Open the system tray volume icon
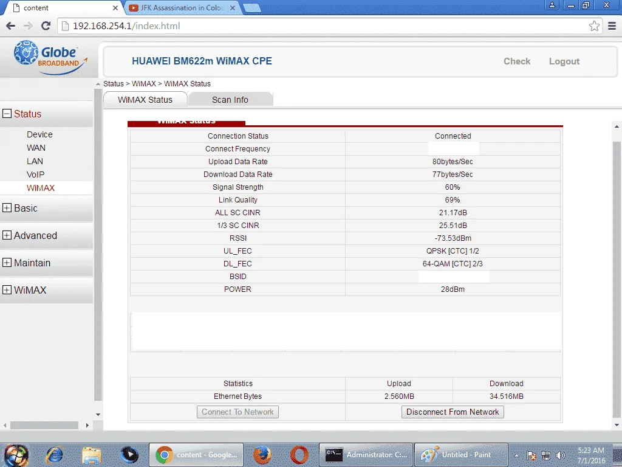Screen dimensions: 622x467 tap(560, 455)
